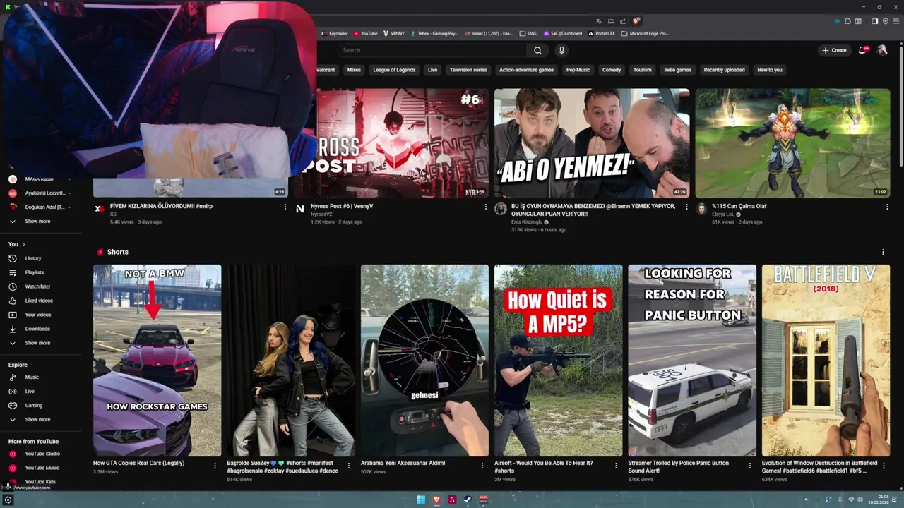
Task: Open the D&D bookmarks folder
Action: (x=528, y=33)
